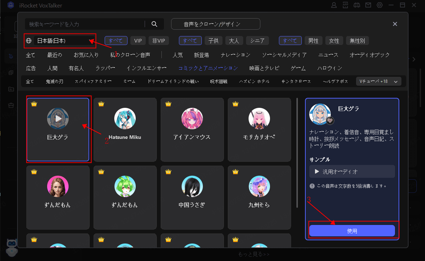Open the 新登場 category tab
The height and width of the screenshot is (261, 425).
(x=201, y=55)
